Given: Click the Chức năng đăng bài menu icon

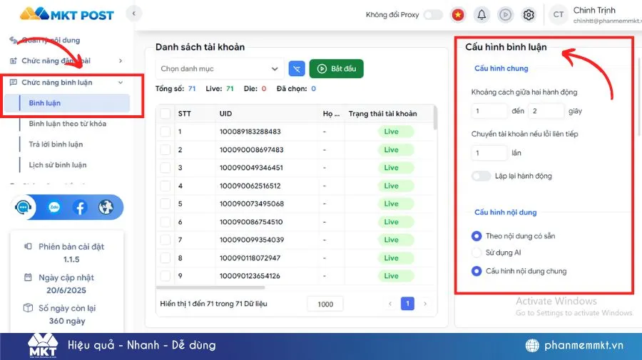Looking at the screenshot, I should [x=13, y=60].
